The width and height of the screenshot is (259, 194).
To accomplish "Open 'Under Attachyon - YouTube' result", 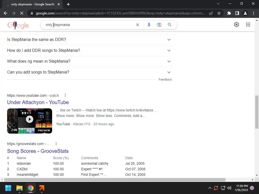I will point(38,102).
